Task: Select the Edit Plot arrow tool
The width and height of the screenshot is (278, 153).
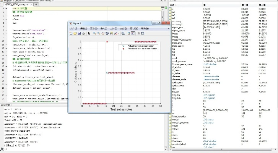Action: [89, 33]
